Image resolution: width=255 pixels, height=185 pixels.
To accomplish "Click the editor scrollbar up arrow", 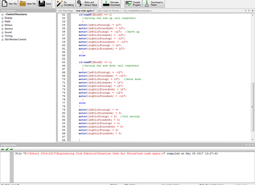I will point(252,15).
